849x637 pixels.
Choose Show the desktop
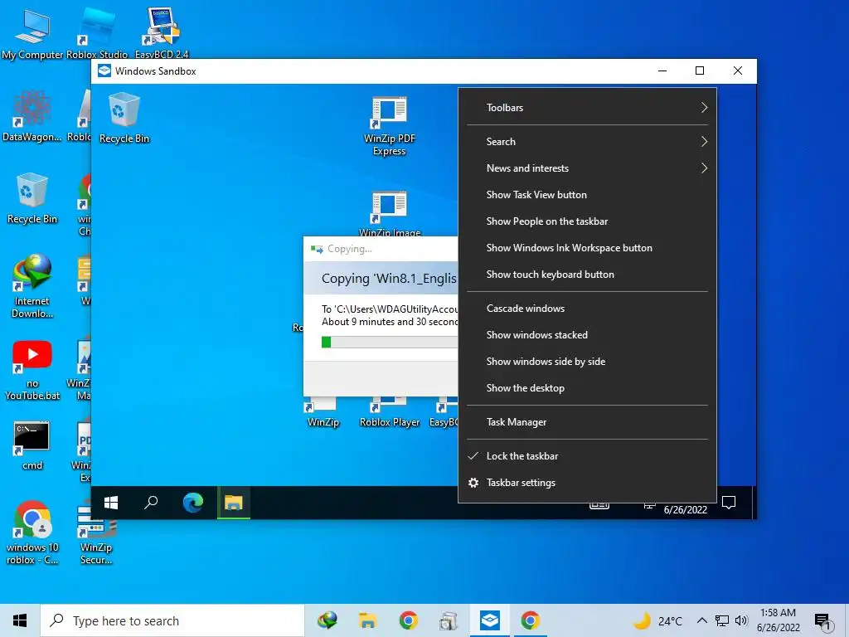coord(588,388)
